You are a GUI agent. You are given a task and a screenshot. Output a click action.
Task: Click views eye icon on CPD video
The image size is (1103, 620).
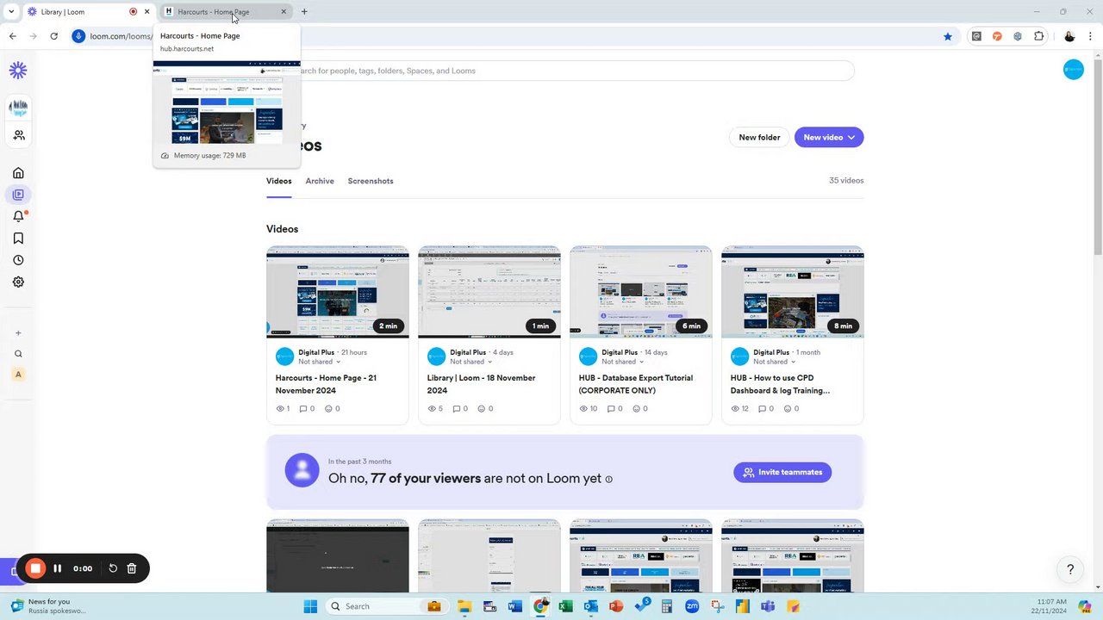735,409
